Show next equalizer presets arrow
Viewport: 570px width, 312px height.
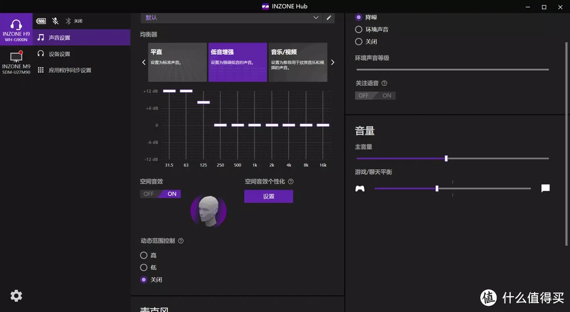[x=332, y=63]
